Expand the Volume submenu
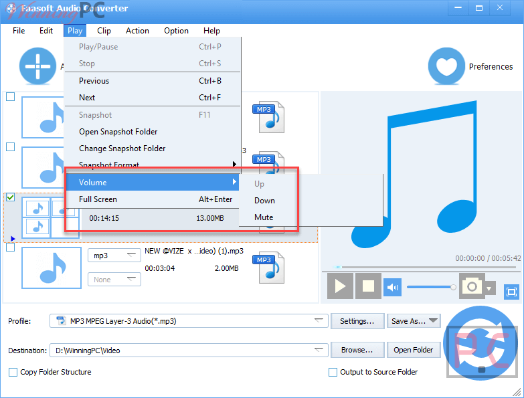Screen dimensions: 524x398 tap(153, 183)
